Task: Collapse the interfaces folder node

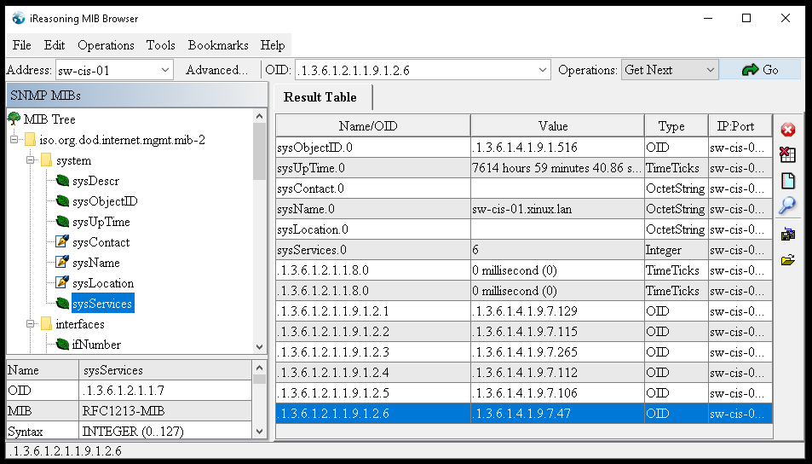Action: click(31, 324)
